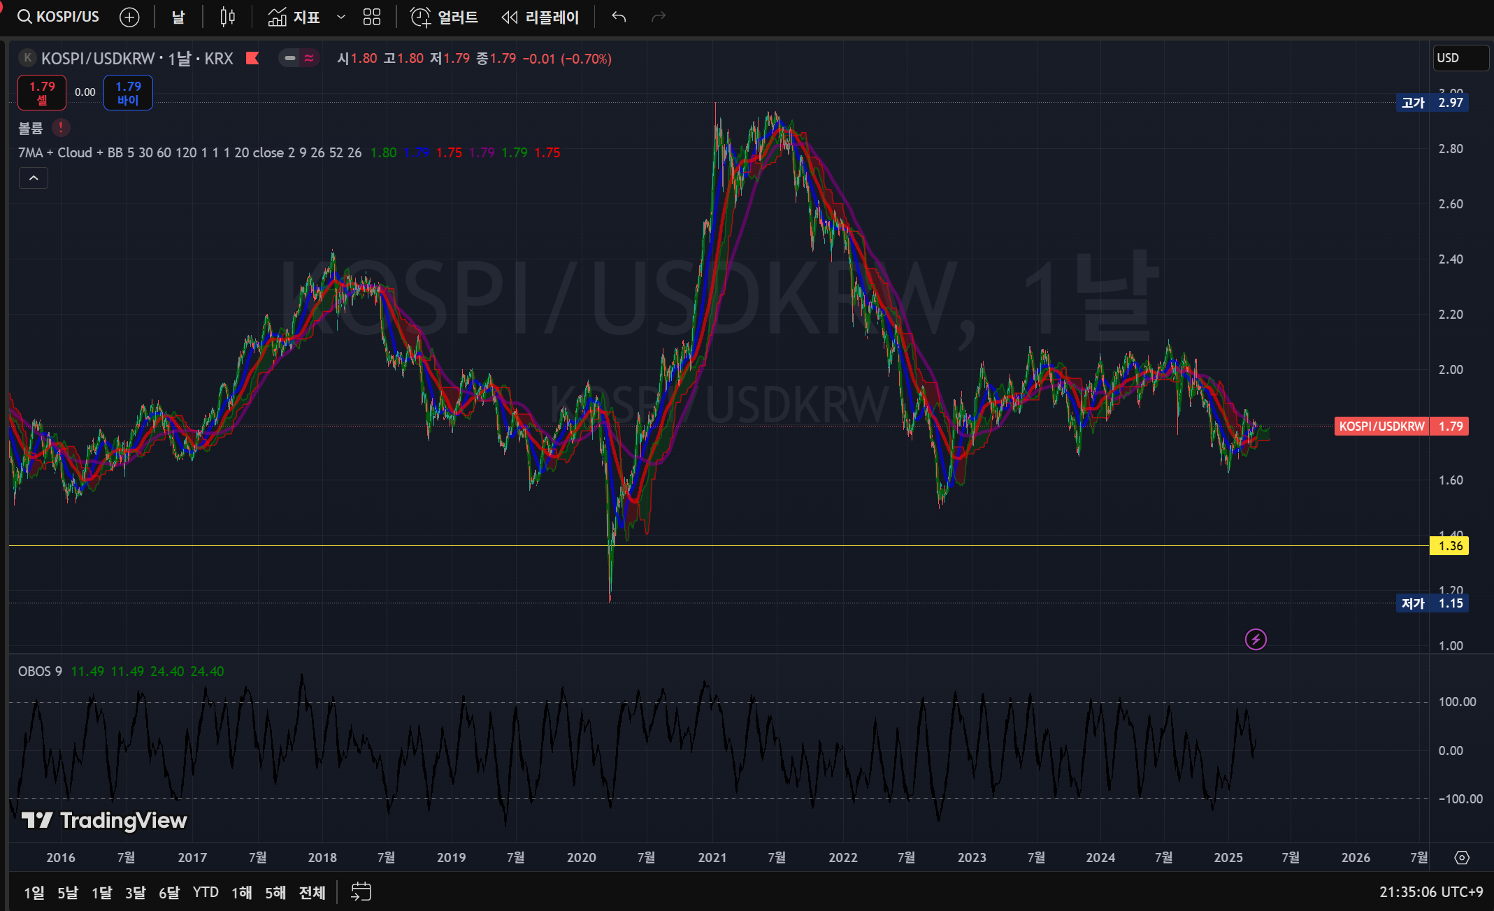Start 리플레이 bar replay
The image size is (1494, 911).
click(x=540, y=17)
